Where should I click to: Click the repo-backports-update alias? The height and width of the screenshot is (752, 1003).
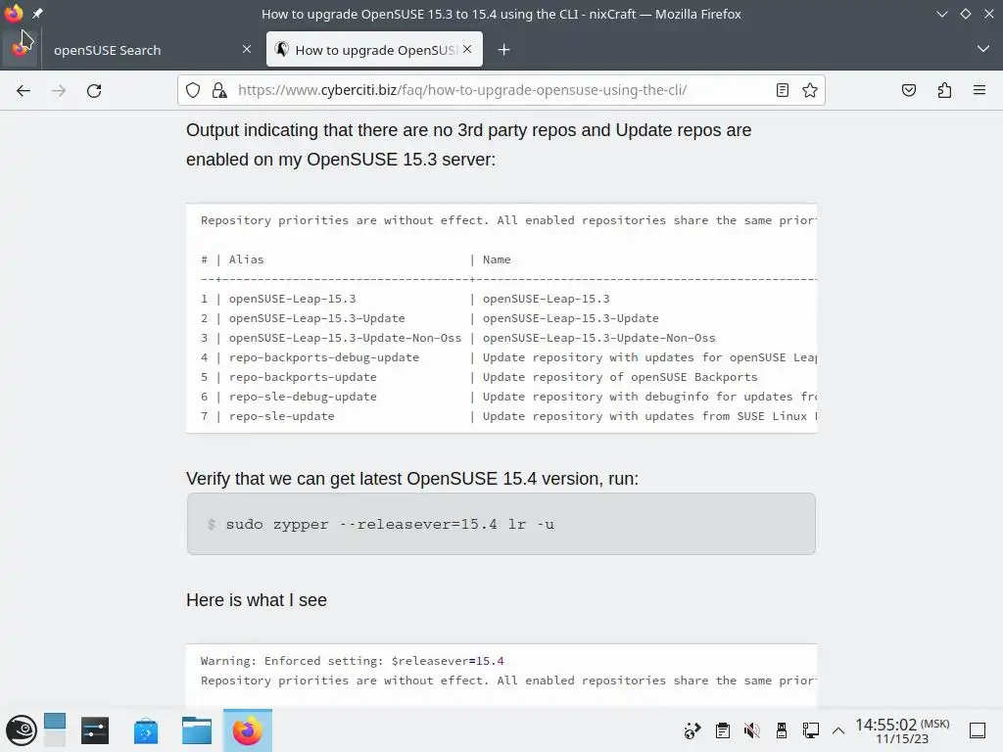[x=303, y=377]
